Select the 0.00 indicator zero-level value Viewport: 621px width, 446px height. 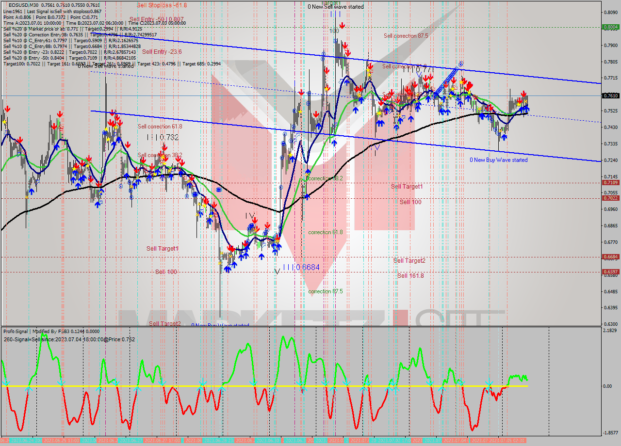[x=607, y=386]
